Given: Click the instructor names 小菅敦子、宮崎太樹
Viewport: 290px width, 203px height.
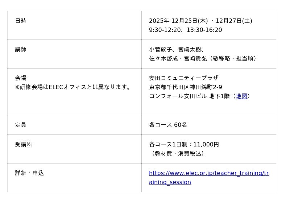Looking at the screenshot, I should [177, 49].
